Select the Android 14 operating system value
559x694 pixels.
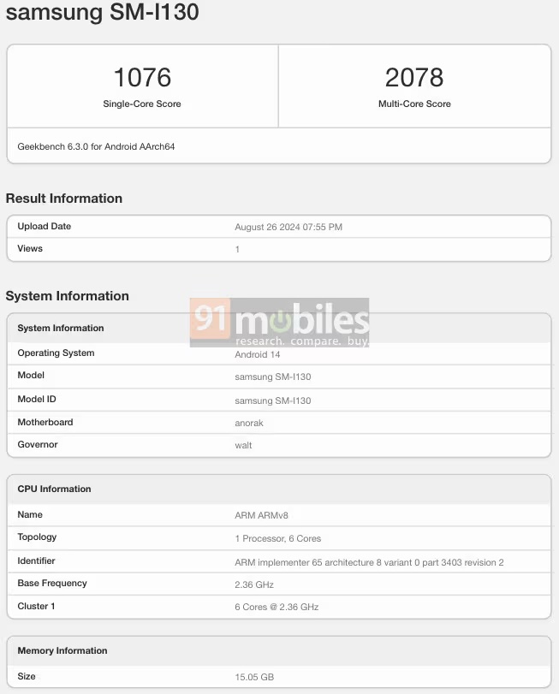tap(258, 354)
